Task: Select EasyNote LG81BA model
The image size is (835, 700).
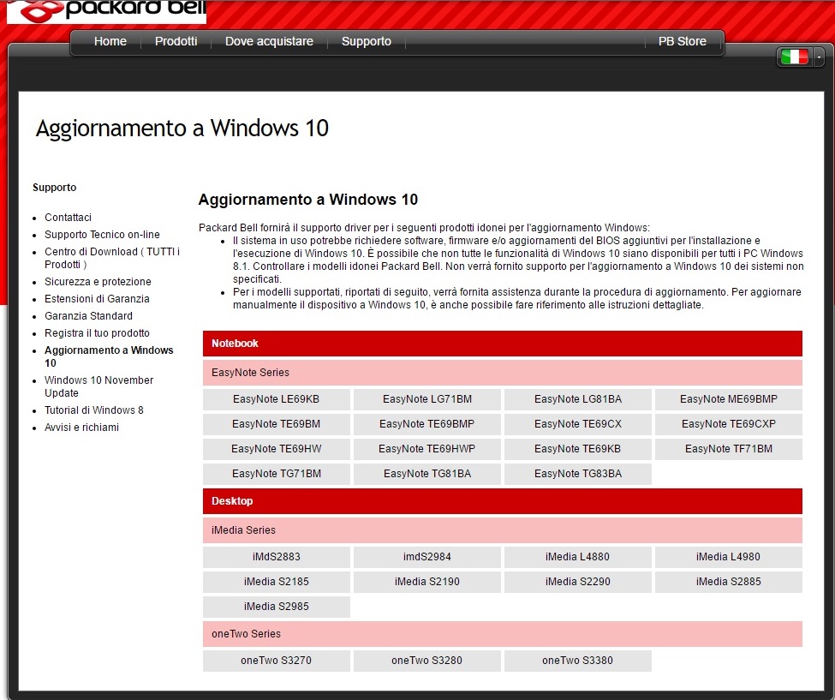Action: (578, 399)
